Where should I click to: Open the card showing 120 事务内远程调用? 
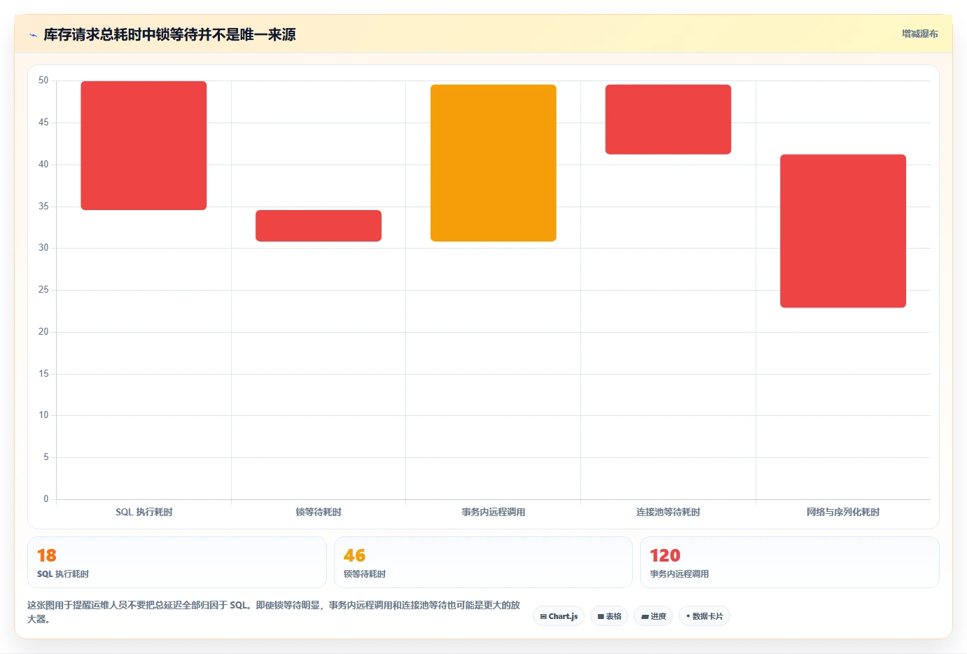(x=790, y=562)
